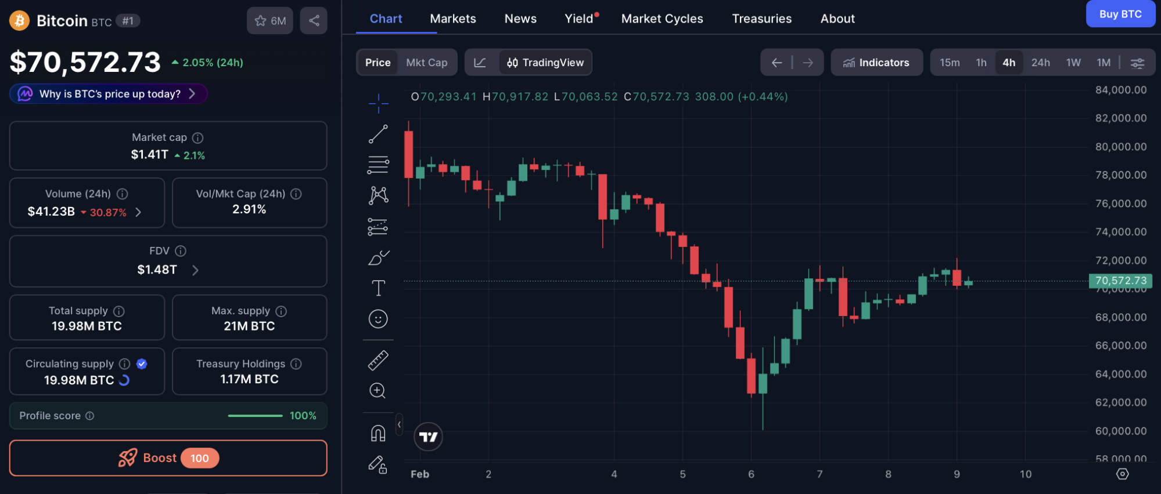1161x494 pixels.
Task: Expand the Volume (24h) details arrow
Action: [138, 212]
